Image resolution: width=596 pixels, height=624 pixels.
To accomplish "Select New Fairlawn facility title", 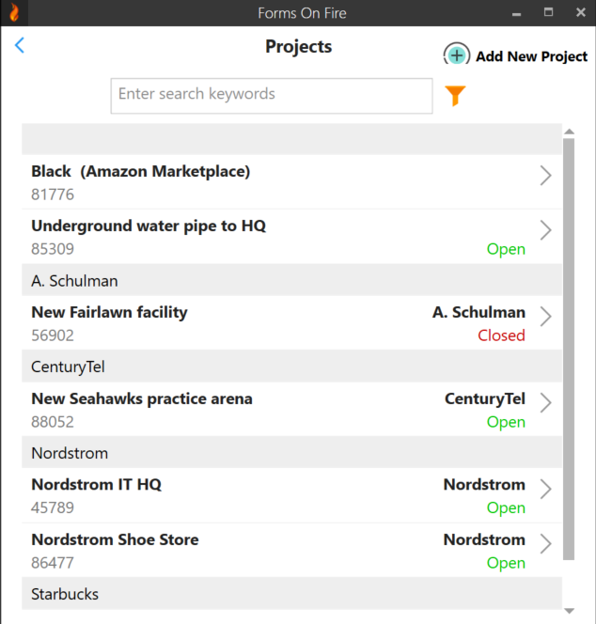I will pos(109,312).
